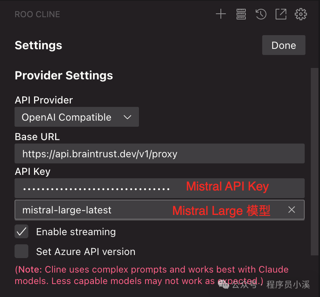320x297 pixels.
Task: Click the Provider Settings heading
Action: pos(64,76)
